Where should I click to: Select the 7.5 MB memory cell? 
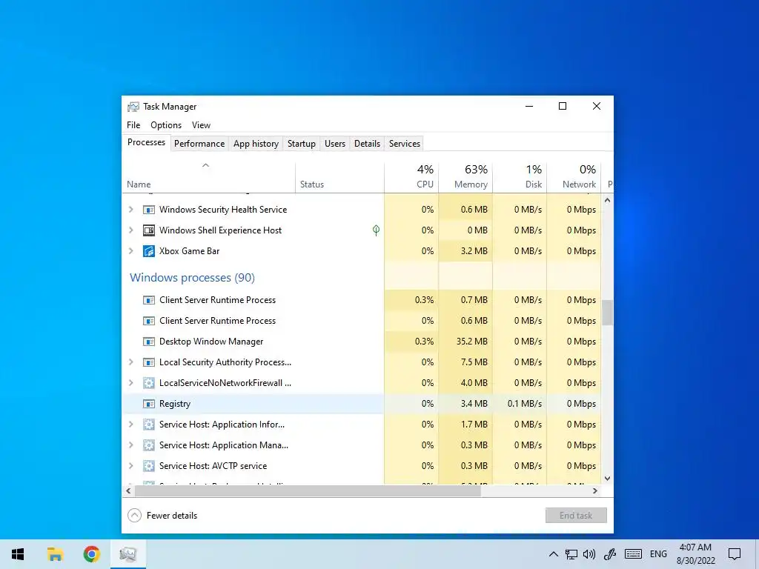(465, 362)
